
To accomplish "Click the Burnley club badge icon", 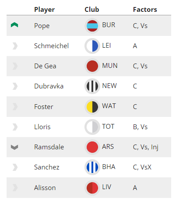I will [x=92, y=26].
